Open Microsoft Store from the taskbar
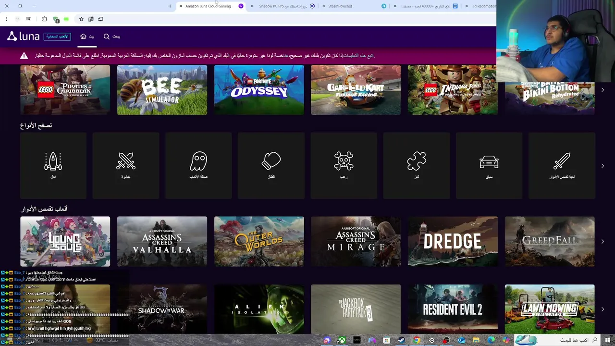Screen dimensions: 615x346 coord(387,340)
